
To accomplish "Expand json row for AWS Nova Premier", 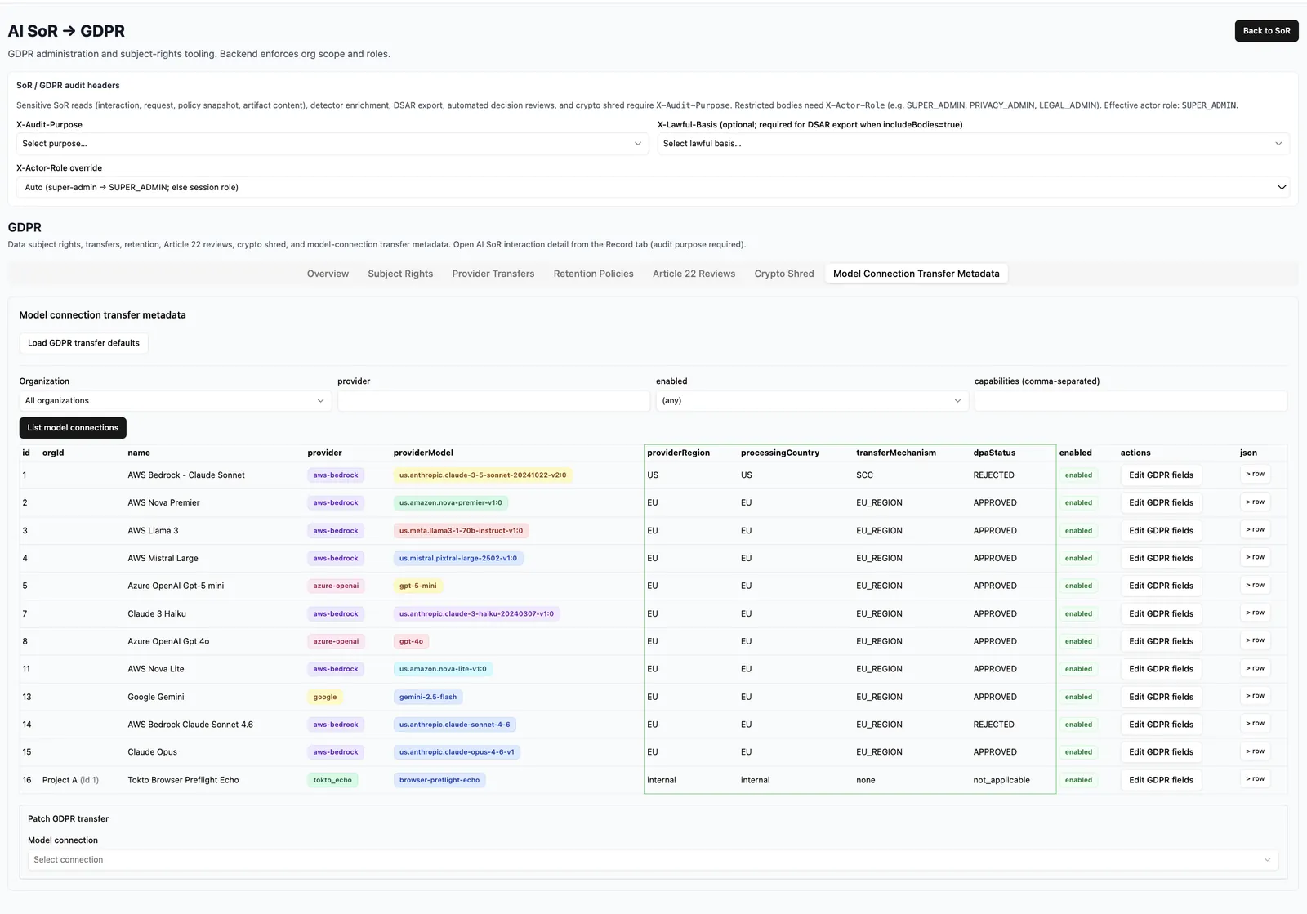I will pos(1255,502).
